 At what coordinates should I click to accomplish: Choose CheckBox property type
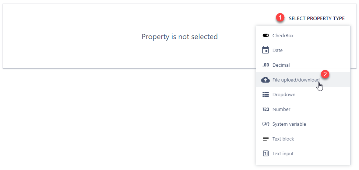click(x=283, y=36)
